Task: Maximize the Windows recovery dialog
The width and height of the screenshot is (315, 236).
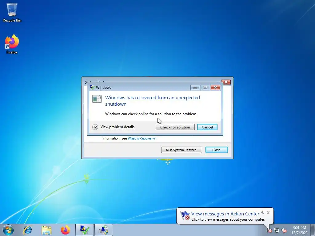Action: click(x=205, y=88)
